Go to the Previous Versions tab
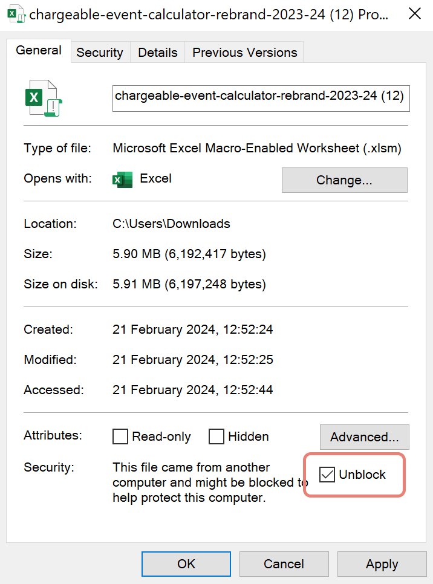The width and height of the screenshot is (433, 584). (244, 53)
